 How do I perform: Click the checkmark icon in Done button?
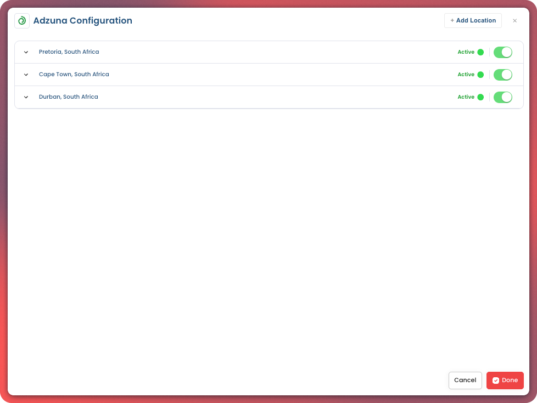pyautogui.click(x=496, y=380)
